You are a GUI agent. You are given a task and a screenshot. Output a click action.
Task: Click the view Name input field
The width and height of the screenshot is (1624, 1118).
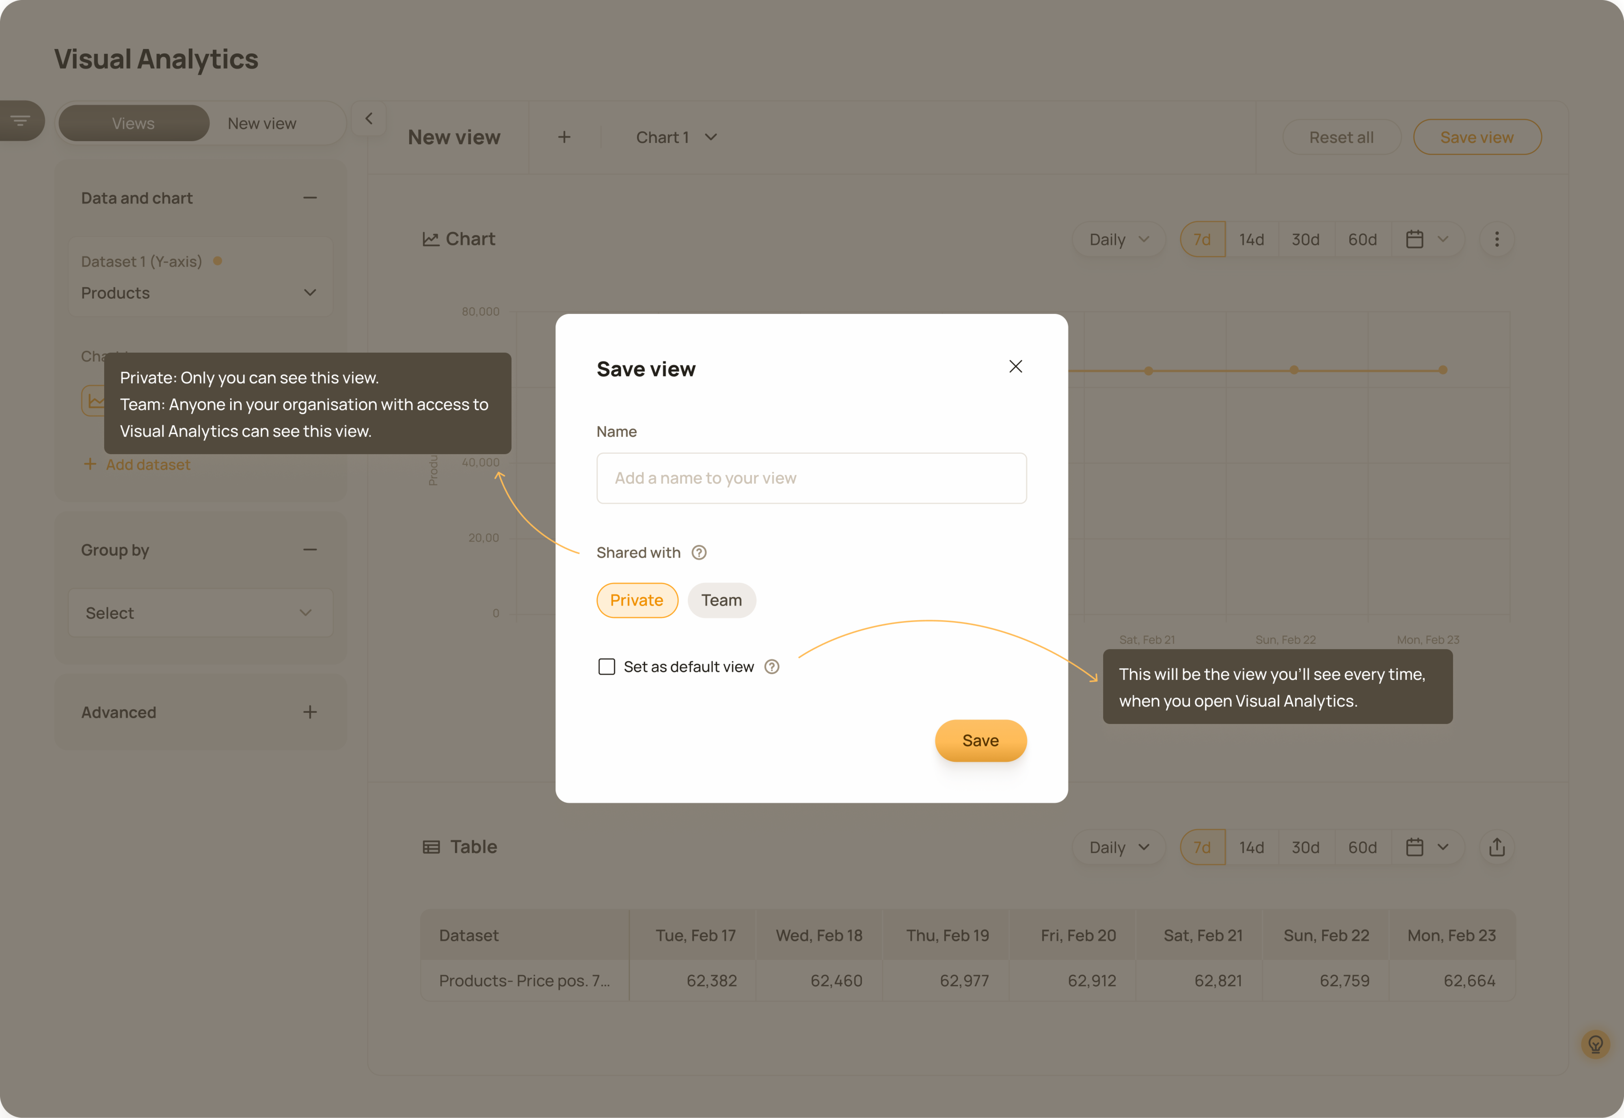pos(812,478)
